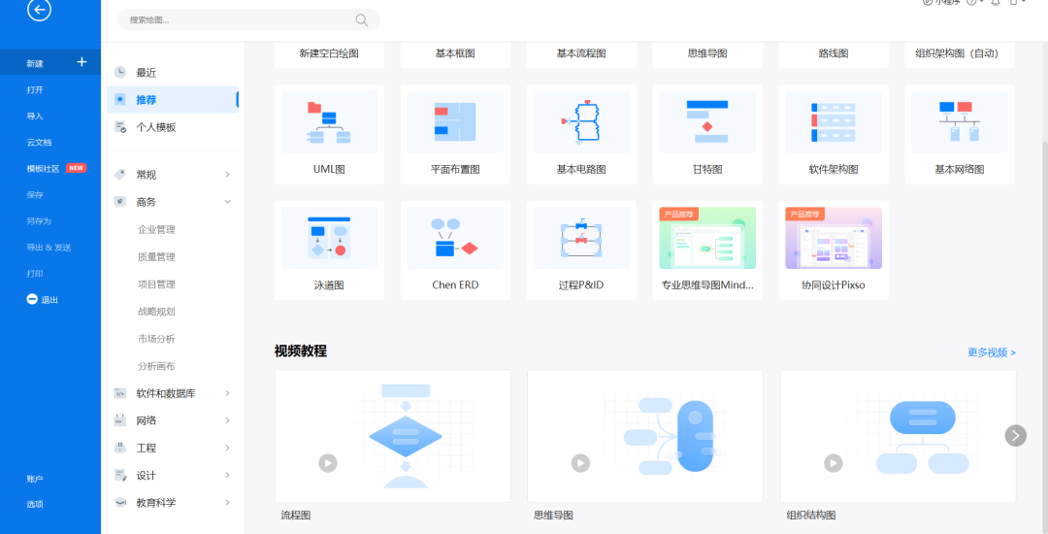This screenshot has width=1048, height=534.
Task: Click the 退出 button
Action: [43, 299]
